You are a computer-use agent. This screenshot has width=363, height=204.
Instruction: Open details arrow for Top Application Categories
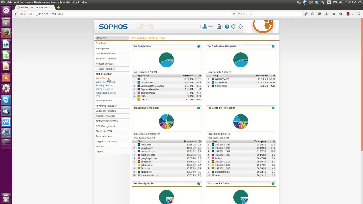[273, 46]
